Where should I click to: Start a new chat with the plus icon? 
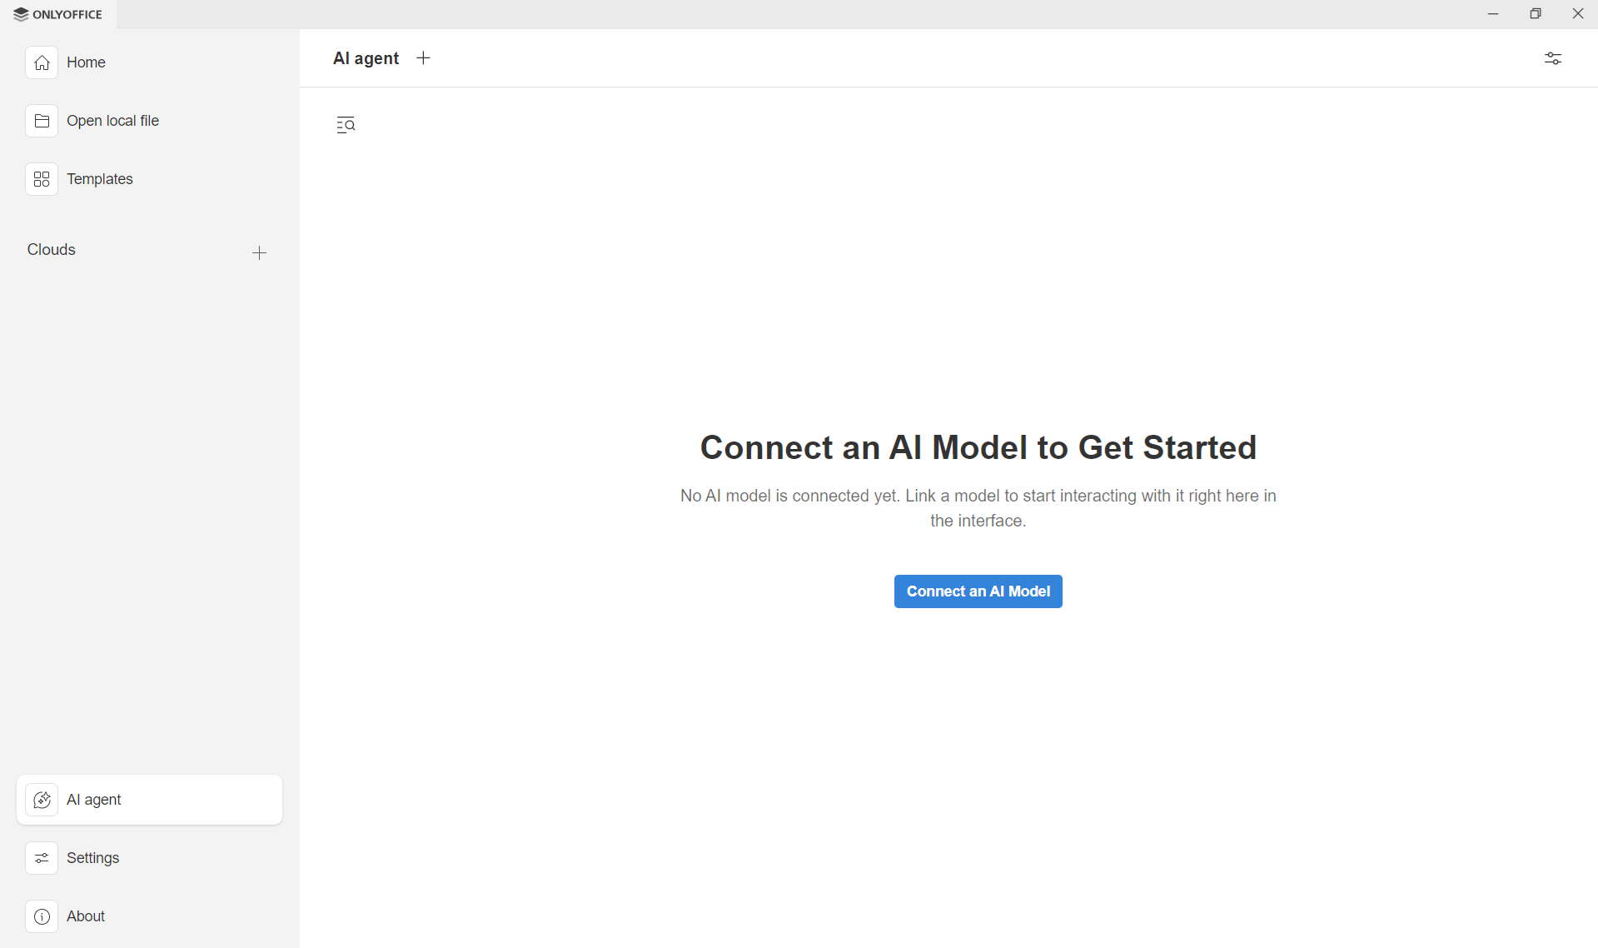pos(423,57)
